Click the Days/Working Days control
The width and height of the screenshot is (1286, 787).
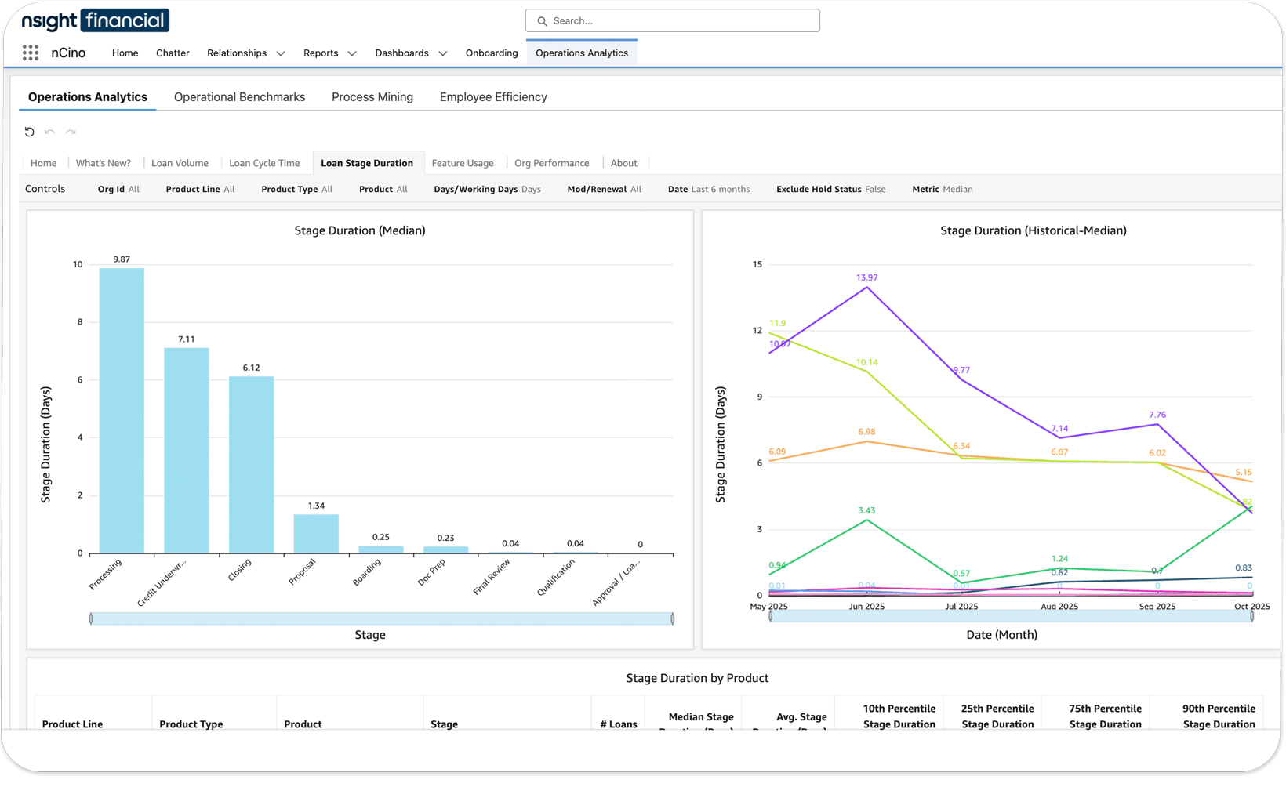pos(486,189)
